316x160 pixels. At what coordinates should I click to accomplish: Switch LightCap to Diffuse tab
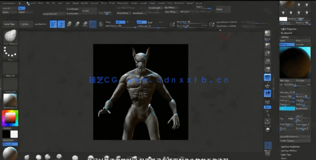(x=287, y=45)
